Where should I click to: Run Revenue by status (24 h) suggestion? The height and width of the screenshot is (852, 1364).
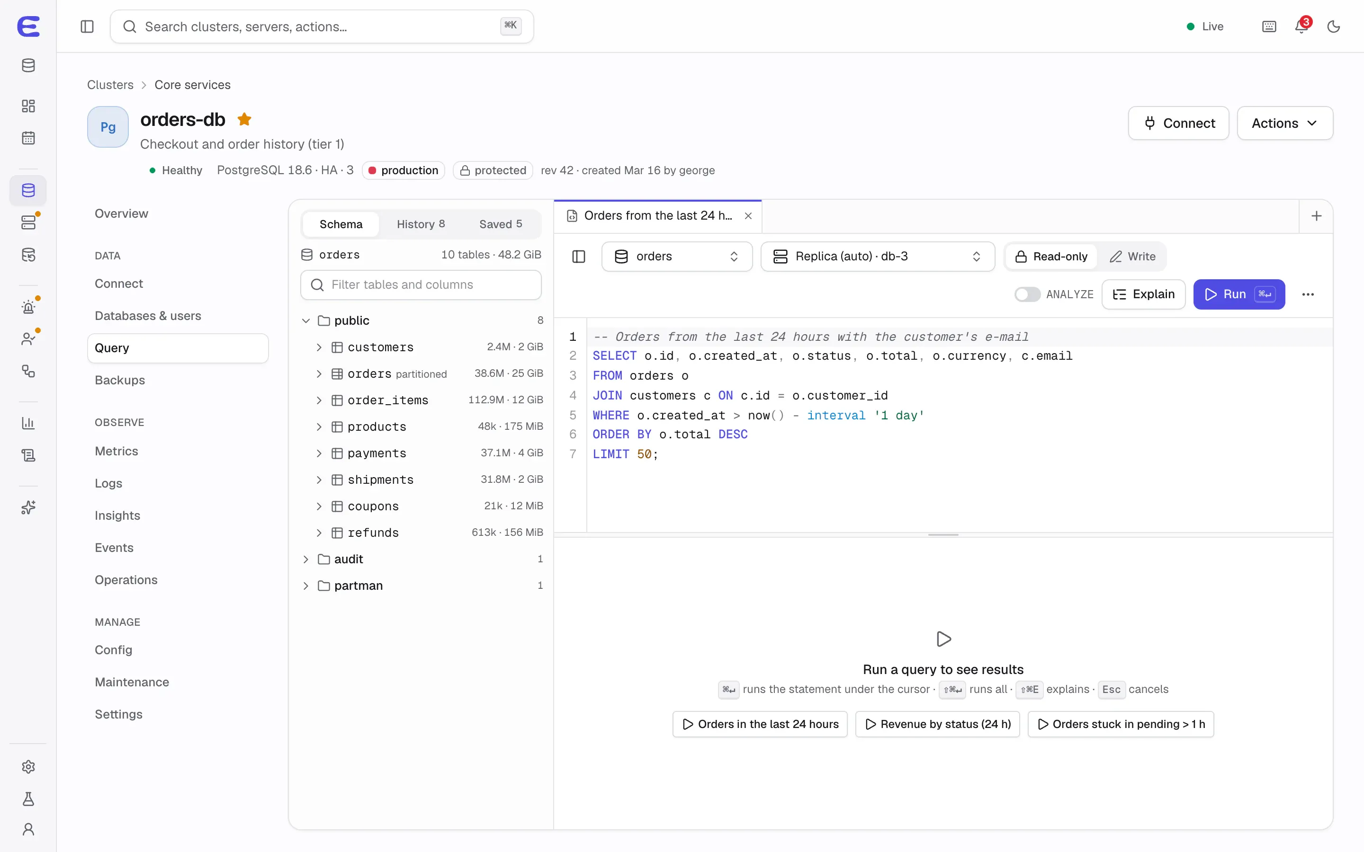[937, 724]
